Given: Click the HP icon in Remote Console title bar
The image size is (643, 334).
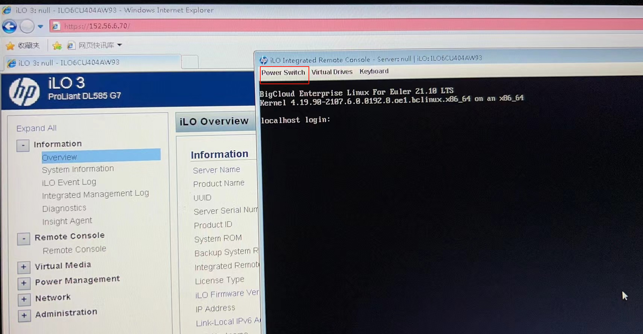Looking at the screenshot, I should tap(264, 60).
